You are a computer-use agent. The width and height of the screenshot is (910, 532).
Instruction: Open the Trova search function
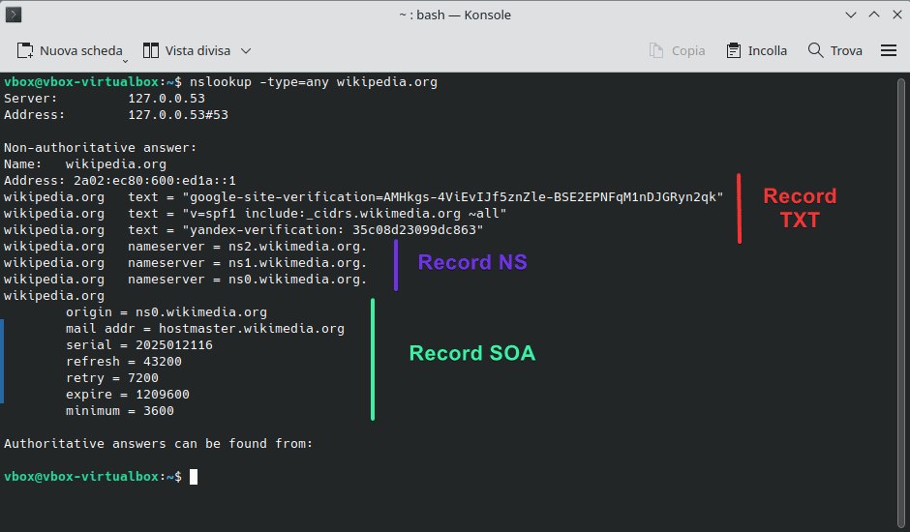point(834,51)
